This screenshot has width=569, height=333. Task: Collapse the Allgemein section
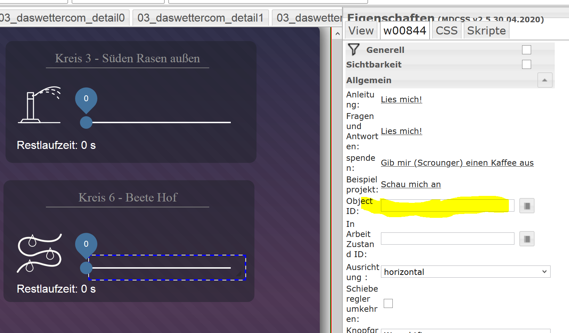(x=545, y=80)
